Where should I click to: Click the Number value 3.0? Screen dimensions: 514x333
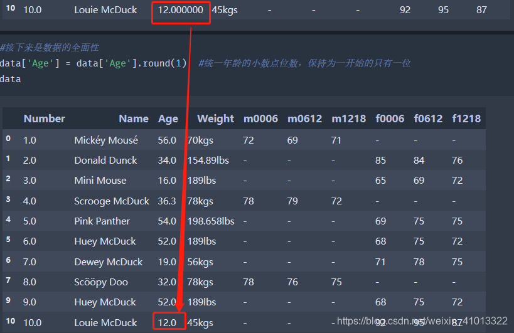(x=29, y=181)
